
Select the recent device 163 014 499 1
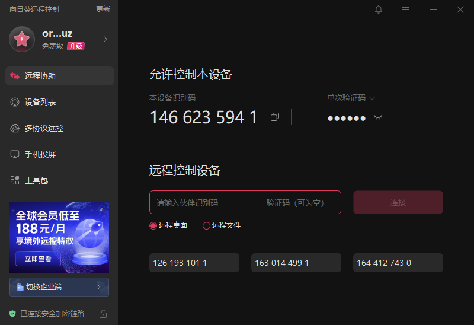click(296, 263)
